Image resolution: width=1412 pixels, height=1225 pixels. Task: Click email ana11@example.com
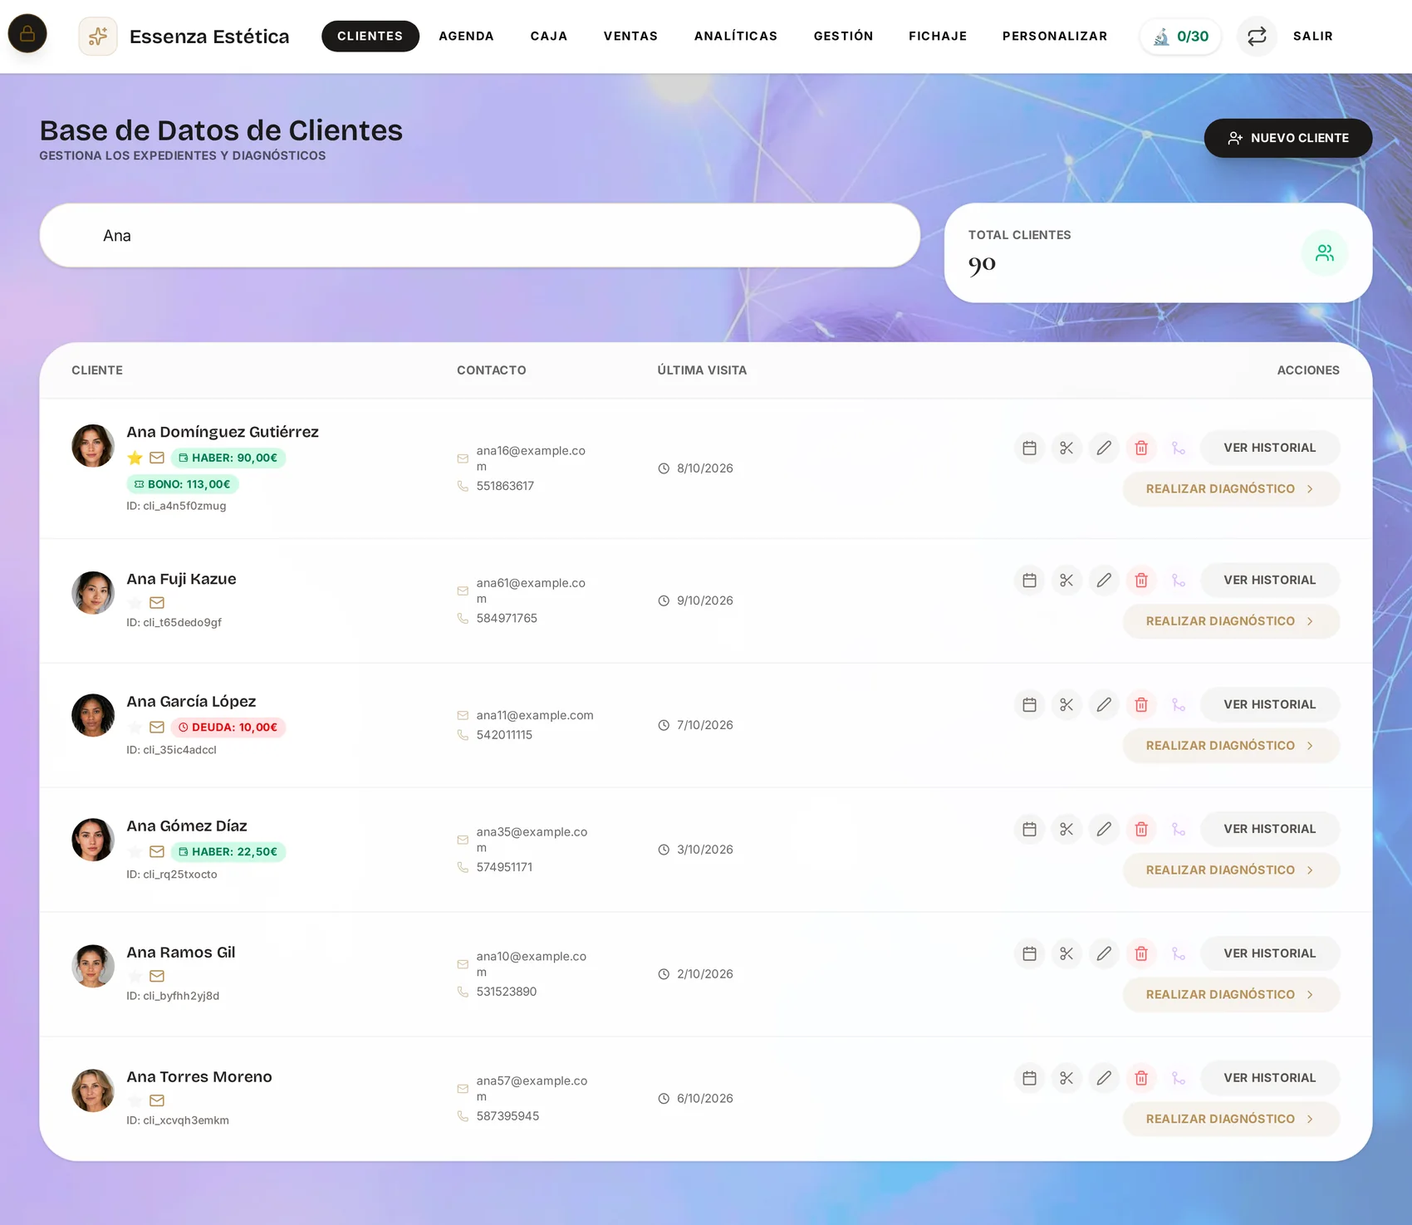[535, 715]
